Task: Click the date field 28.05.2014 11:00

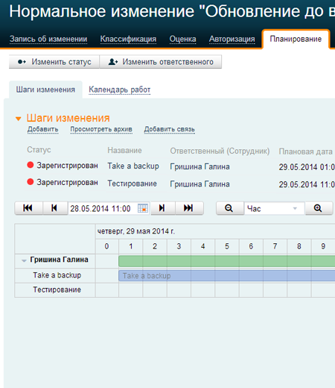Action: click(x=103, y=208)
